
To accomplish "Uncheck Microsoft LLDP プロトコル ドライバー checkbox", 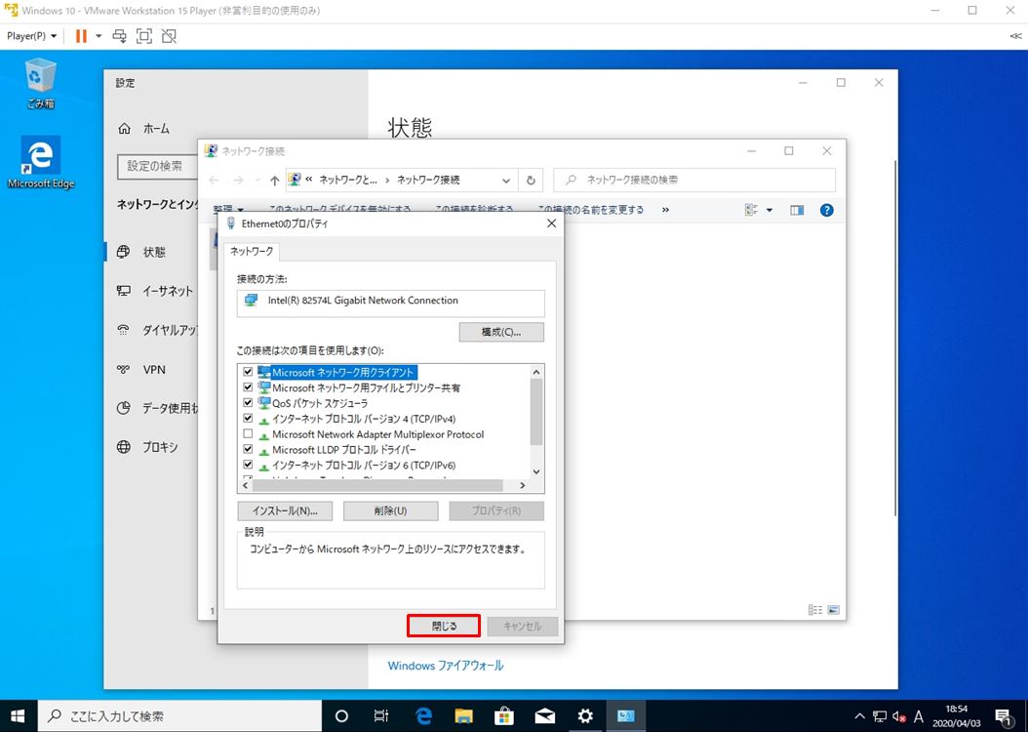I will [248, 449].
